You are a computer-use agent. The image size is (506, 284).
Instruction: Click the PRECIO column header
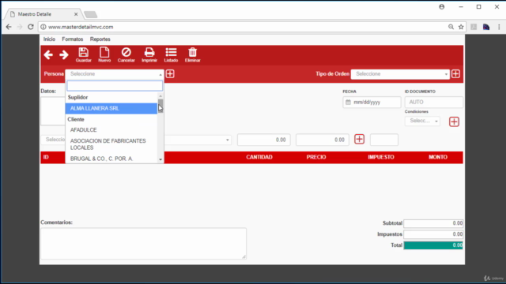point(316,157)
